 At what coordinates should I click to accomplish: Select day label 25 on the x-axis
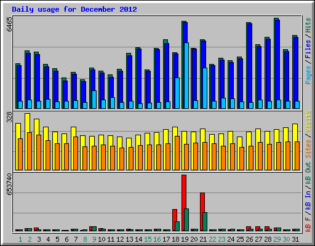pos(240,239)
